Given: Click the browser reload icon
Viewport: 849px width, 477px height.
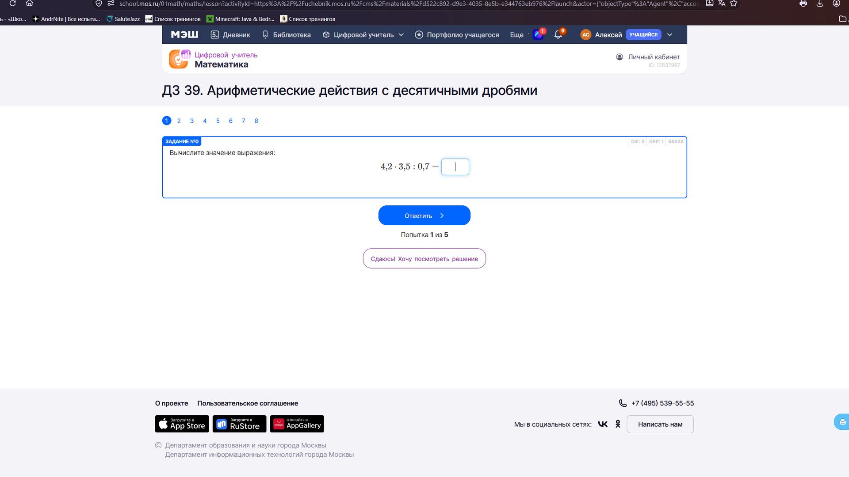Looking at the screenshot, I should click(x=13, y=4).
